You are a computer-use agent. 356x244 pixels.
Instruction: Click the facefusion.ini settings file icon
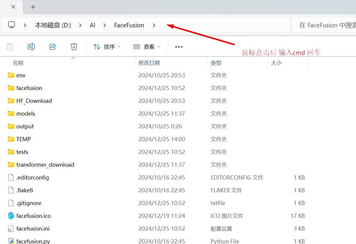11,229
